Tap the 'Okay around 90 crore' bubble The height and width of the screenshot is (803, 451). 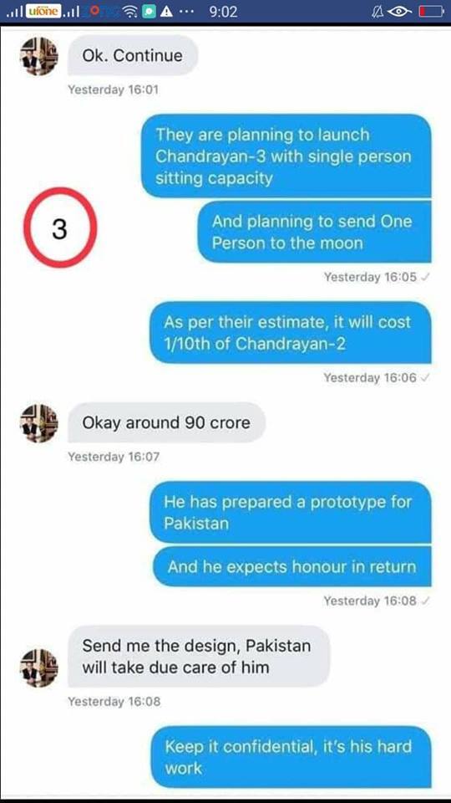pos(166,422)
